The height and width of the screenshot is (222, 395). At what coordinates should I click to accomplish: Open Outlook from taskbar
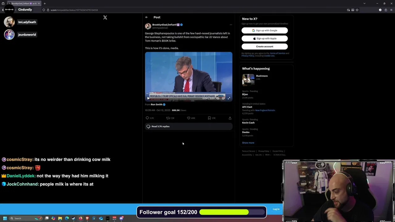pos(101,218)
